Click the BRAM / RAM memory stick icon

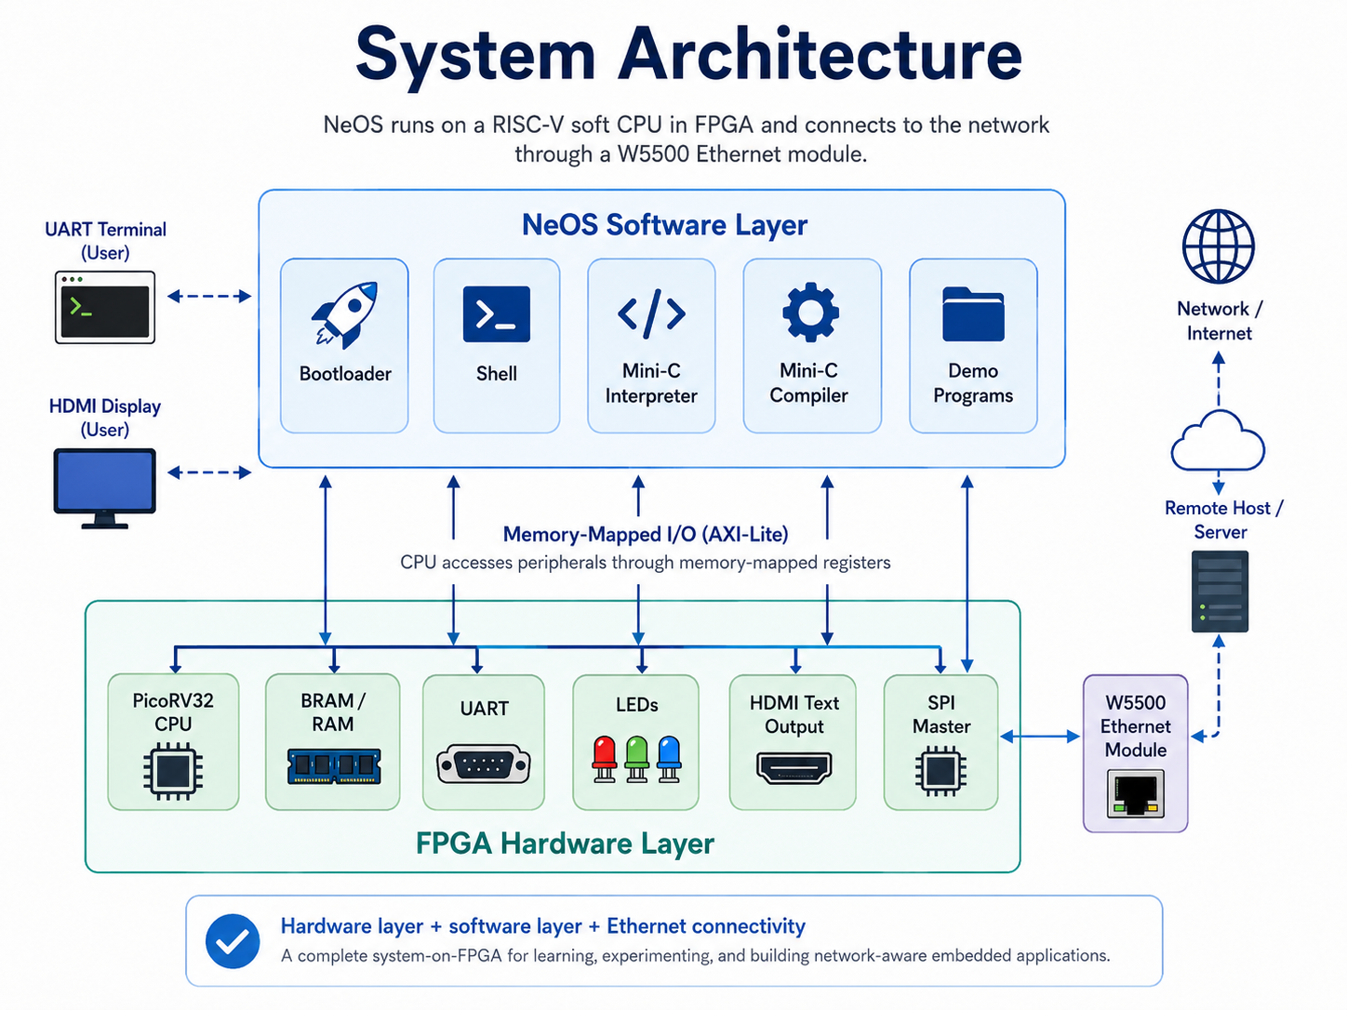(x=334, y=766)
